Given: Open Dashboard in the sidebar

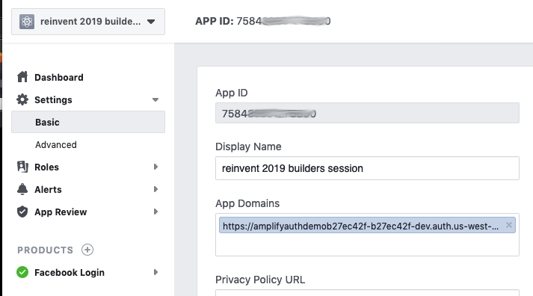Looking at the screenshot, I should tap(59, 78).
